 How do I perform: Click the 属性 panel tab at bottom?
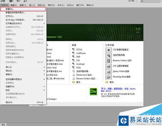coord(3,125)
